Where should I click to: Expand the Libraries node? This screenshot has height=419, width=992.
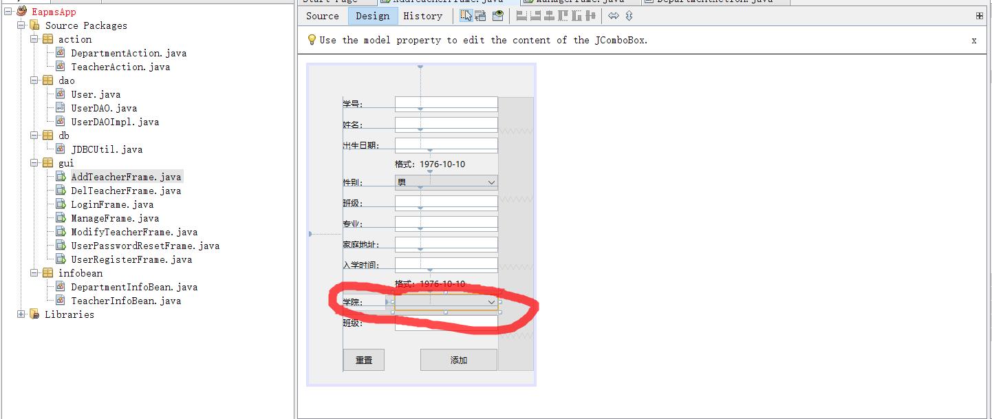point(21,314)
